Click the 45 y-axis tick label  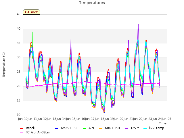tap(18, 14)
